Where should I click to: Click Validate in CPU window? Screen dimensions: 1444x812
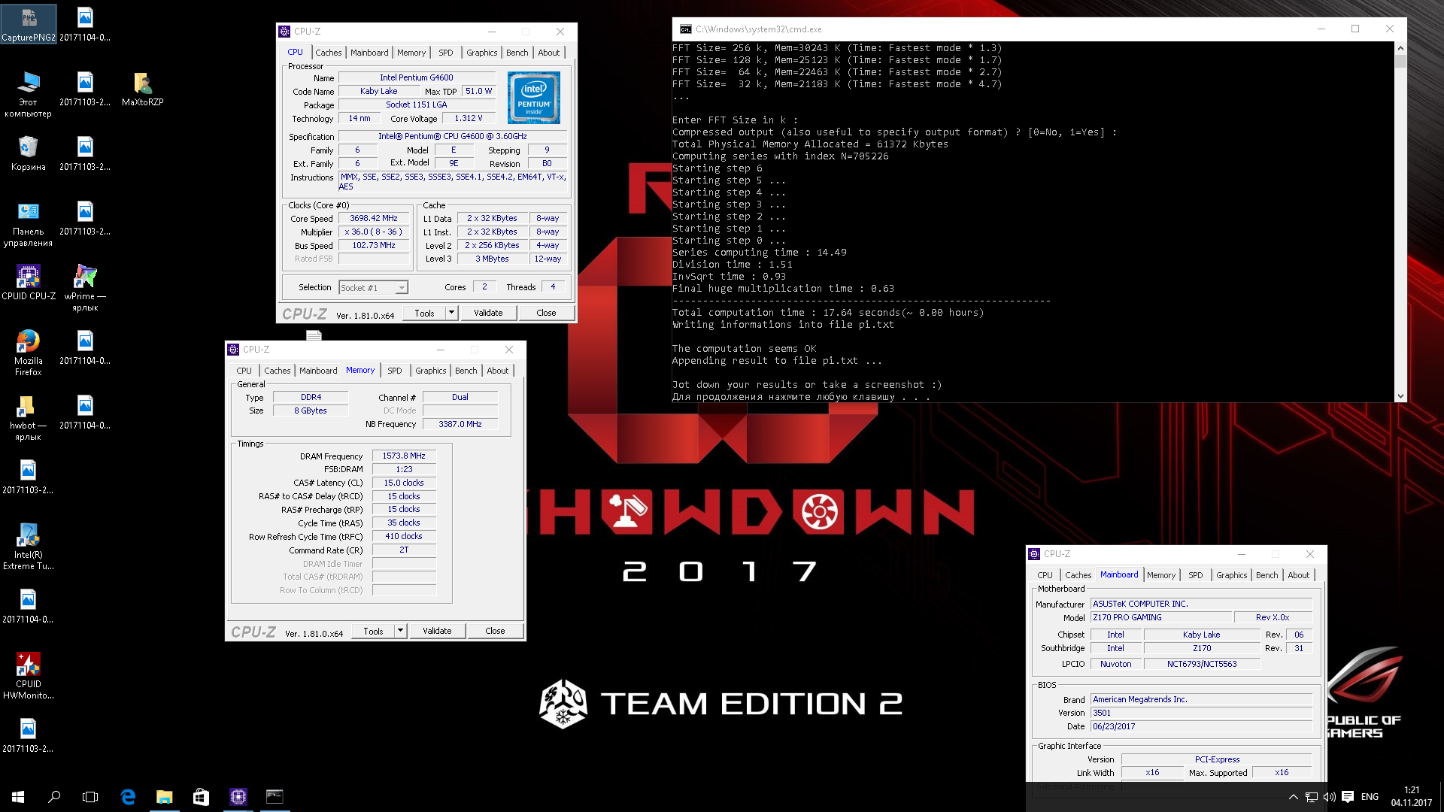[x=488, y=313]
